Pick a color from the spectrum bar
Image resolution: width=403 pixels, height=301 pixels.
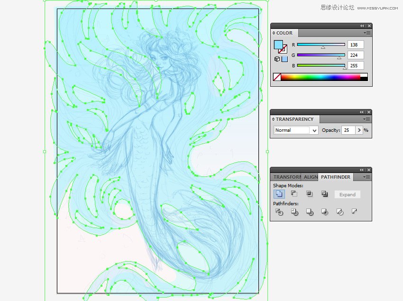click(321, 77)
